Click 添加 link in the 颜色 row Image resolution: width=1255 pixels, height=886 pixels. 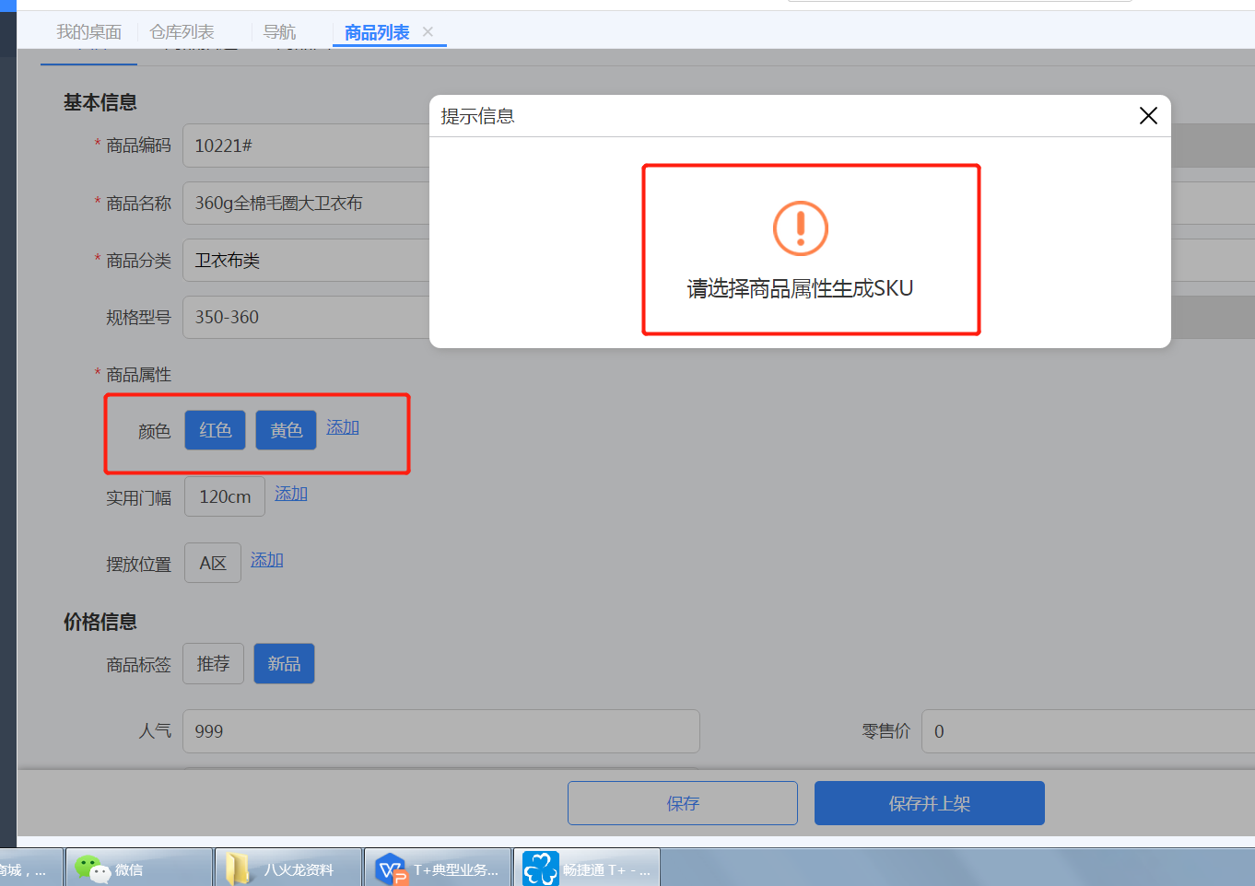tap(343, 427)
